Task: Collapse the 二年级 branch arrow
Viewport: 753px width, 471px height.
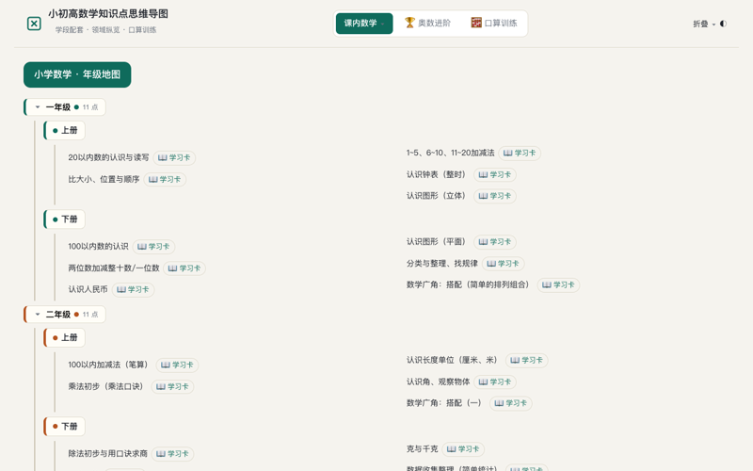Action: tap(38, 315)
